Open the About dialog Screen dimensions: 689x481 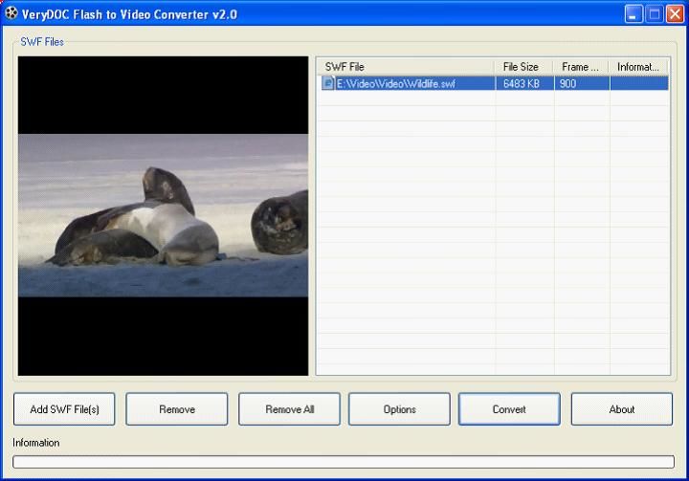622,409
